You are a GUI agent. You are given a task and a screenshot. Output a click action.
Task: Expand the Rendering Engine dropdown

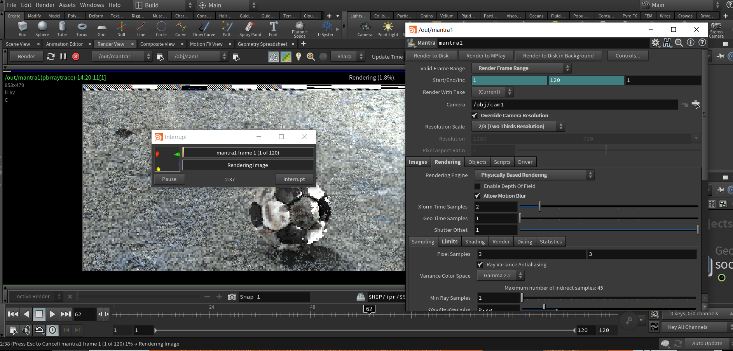534,175
